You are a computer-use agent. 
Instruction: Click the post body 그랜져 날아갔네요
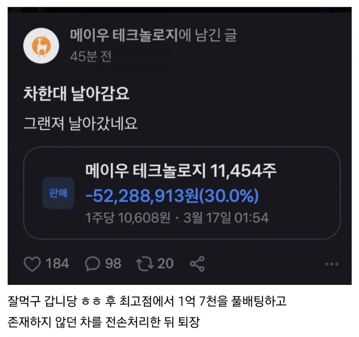[x=80, y=124]
